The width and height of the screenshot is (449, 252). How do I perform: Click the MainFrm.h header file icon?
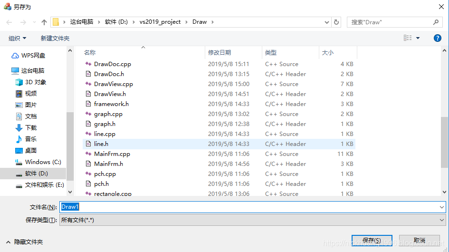[x=88, y=164]
